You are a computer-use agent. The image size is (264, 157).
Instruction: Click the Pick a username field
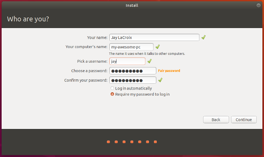point(127,61)
